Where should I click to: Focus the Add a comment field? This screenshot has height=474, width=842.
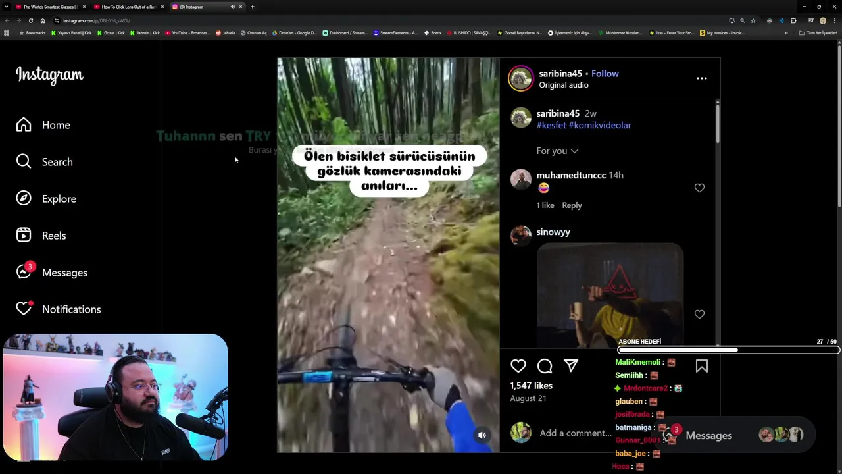coord(576,433)
